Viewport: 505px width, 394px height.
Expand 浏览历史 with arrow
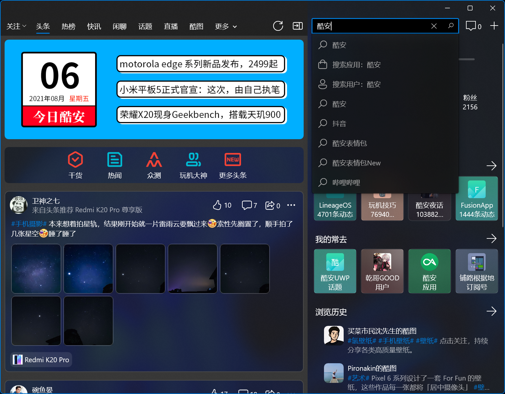click(491, 311)
